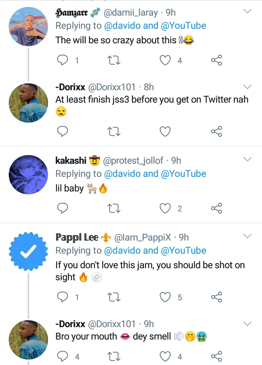This screenshot has width=262, height=365.
Task: Retweet kakashi's lil baby tweet
Action: pyautogui.click(x=114, y=208)
